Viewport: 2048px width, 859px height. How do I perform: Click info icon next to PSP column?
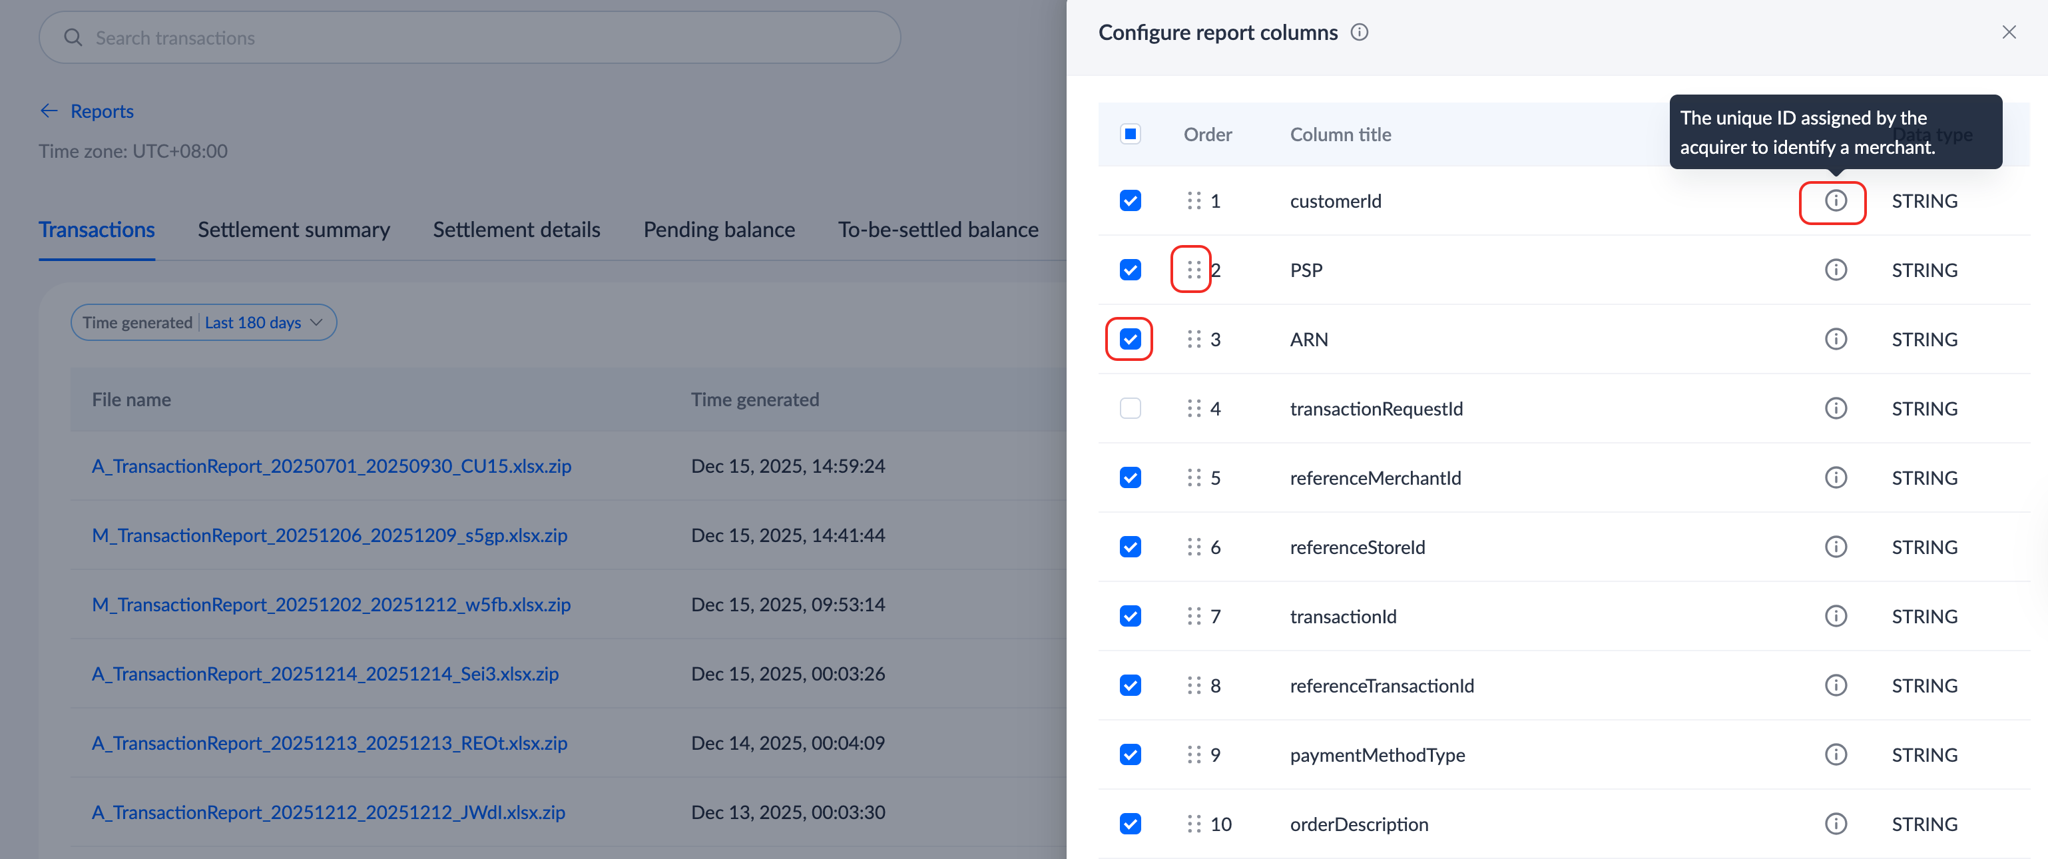(x=1835, y=270)
